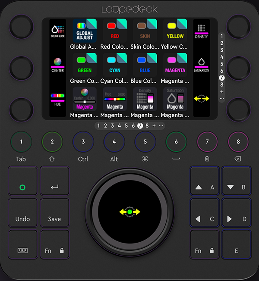Toggle the right Fn lock button
This screenshot has width=259, height=281.
pyautogui.click(x=205, y=244)
